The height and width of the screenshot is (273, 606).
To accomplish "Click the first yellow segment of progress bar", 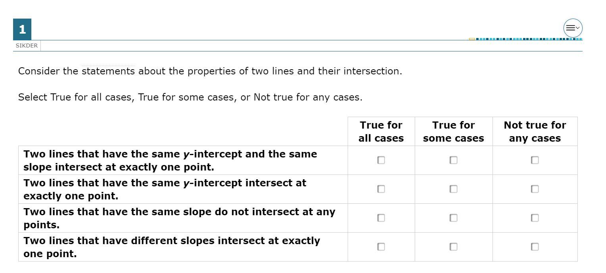I will 472,39.
